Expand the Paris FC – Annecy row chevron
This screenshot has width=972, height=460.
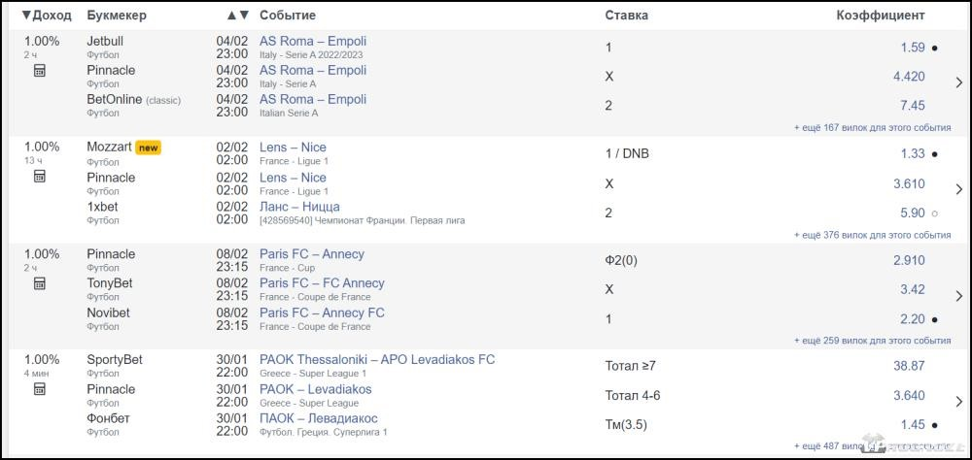[959, 296]
